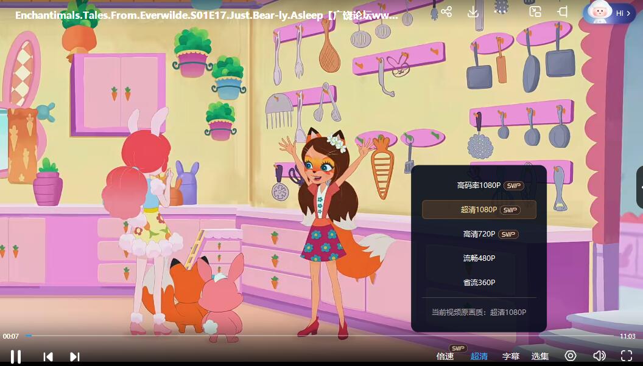This screenshot has width=643, height=366.
Task: Open the player settings hexagon icon
Action: (x=571, y=356)
